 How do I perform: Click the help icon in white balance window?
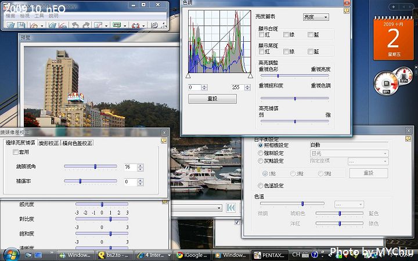(x=408, y=139)
